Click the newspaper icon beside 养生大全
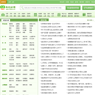Screen dimensions: 95x95 (x=59, y=15)
